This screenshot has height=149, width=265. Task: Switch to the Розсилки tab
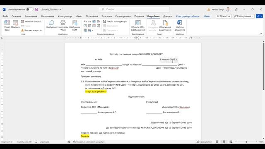pos(107,16)
